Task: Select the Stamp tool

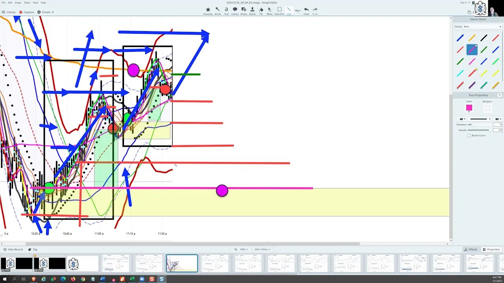Action: click(252, 11)
